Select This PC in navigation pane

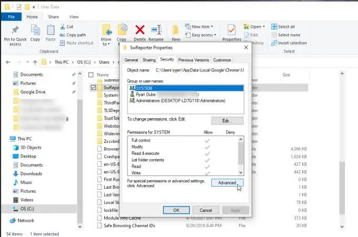(x=24, y=139)
